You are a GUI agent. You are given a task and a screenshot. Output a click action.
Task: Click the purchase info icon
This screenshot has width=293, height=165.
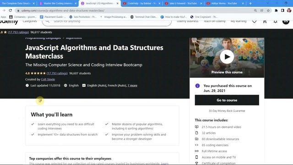[x=197, y=86]
